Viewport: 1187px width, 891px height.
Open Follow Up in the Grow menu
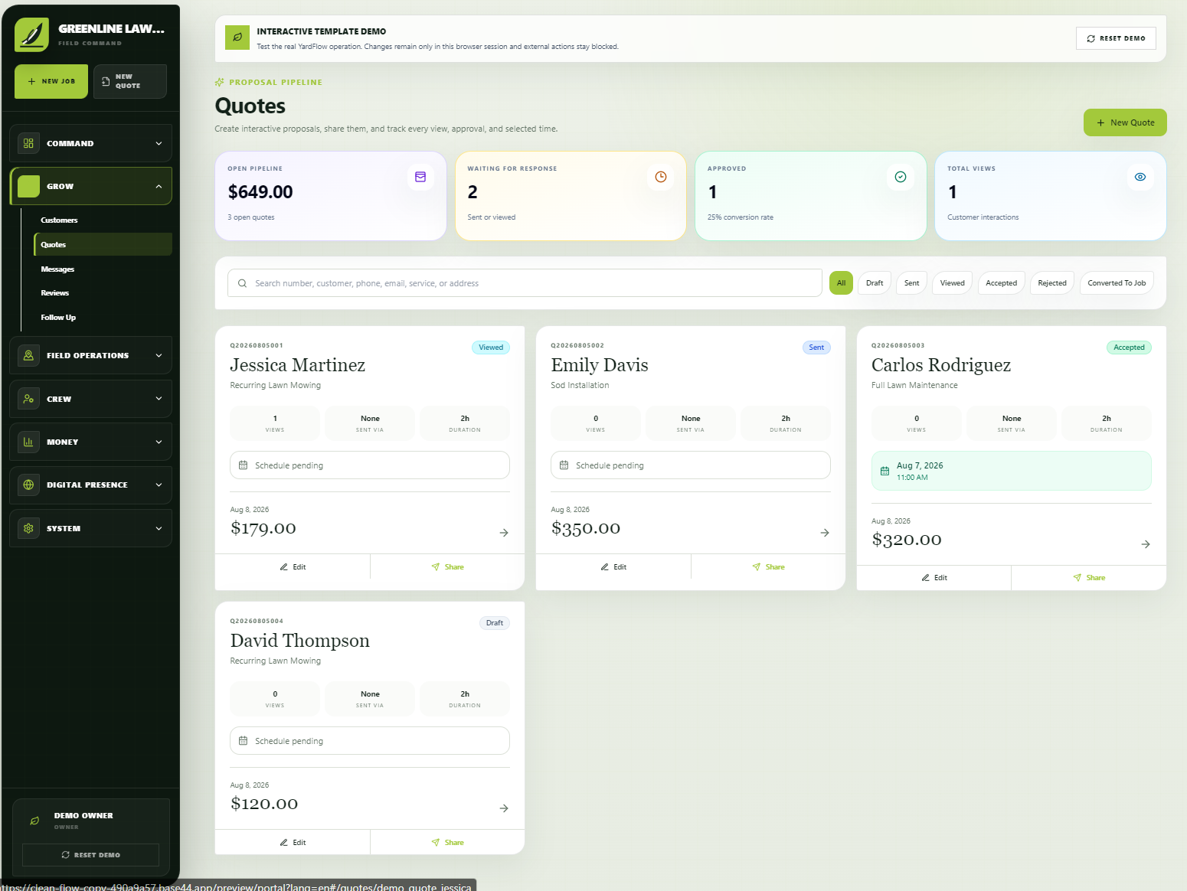[58, 318]
